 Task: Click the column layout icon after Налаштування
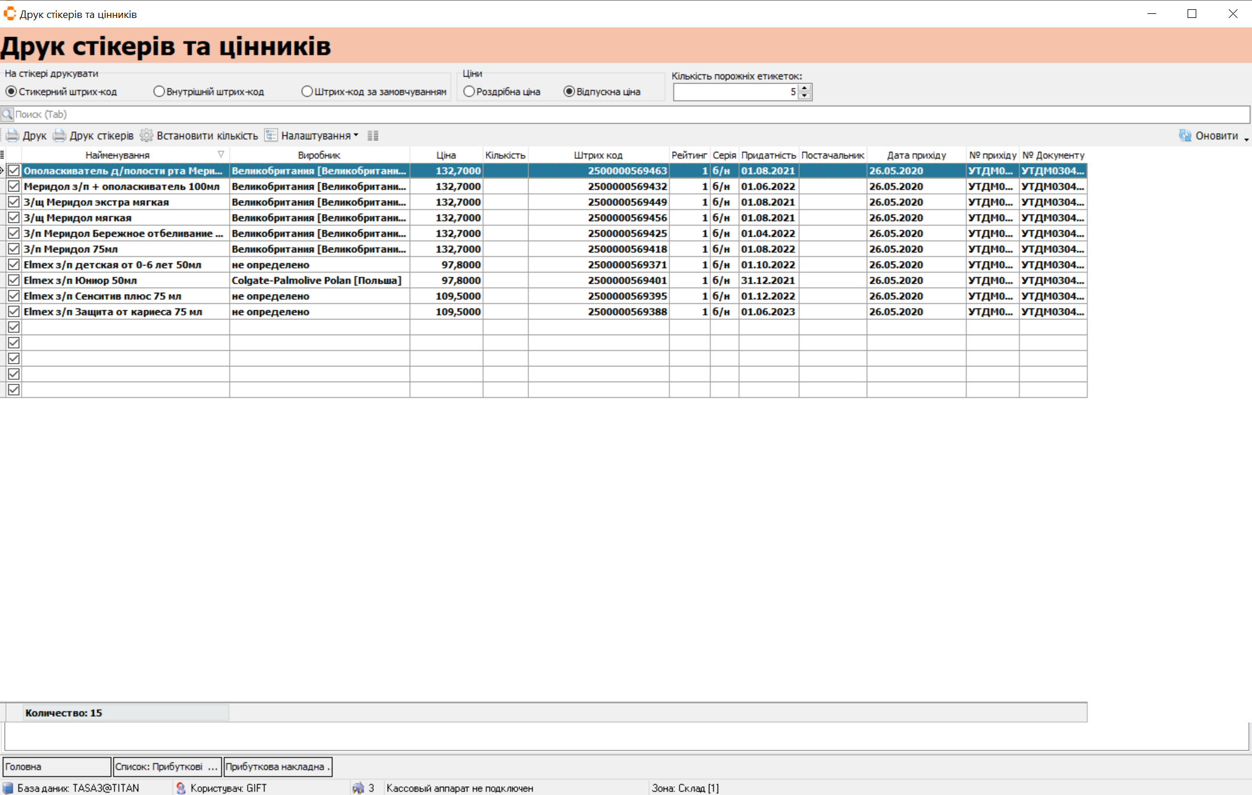coord(373,136)
